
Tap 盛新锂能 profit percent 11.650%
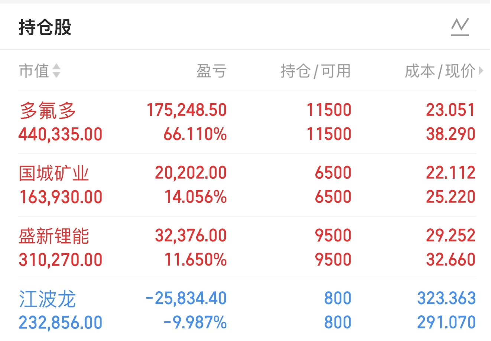pyautogui.click(x=195, y=260)
